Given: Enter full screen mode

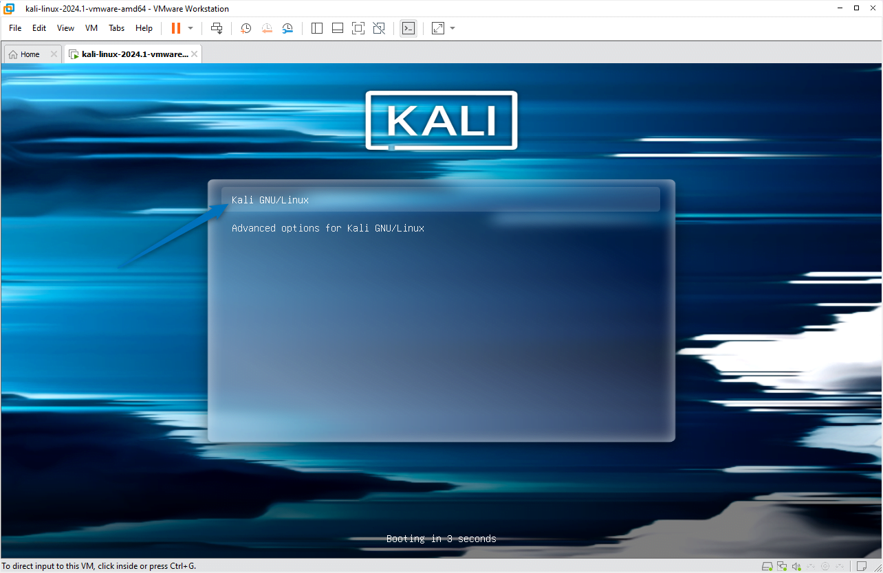Looking at the screenshot, I should click(358, 28).
